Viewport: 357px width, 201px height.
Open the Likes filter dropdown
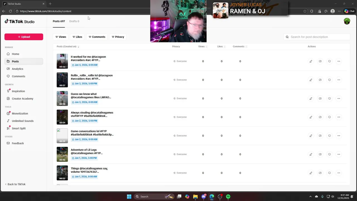coord(77,37)
